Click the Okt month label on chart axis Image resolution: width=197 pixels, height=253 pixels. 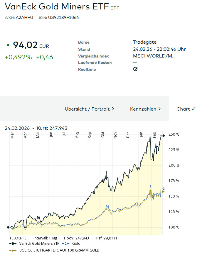(x=102, y=135)
